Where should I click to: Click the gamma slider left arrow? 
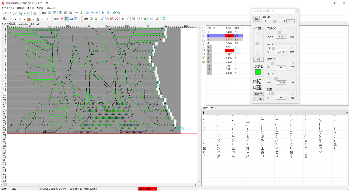pos(269,48)
